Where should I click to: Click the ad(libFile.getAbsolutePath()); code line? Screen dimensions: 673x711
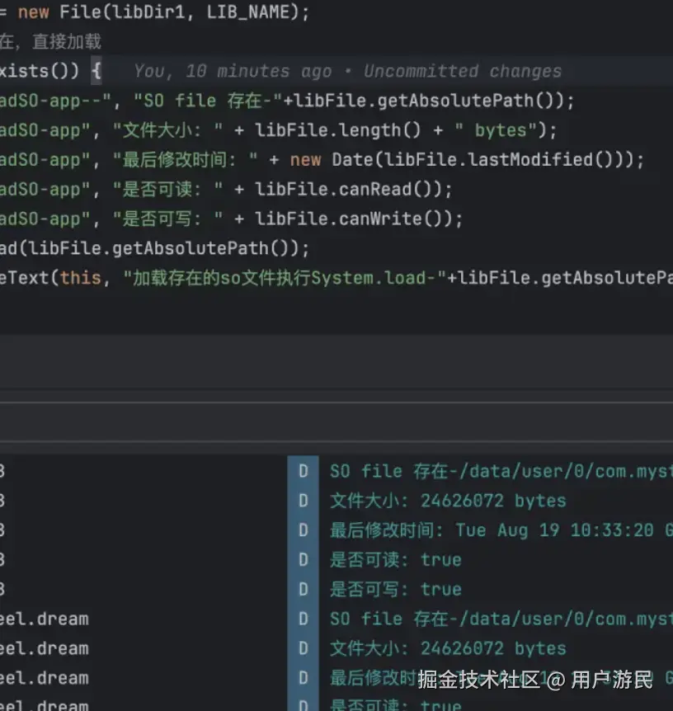click(x=155, y=248)
